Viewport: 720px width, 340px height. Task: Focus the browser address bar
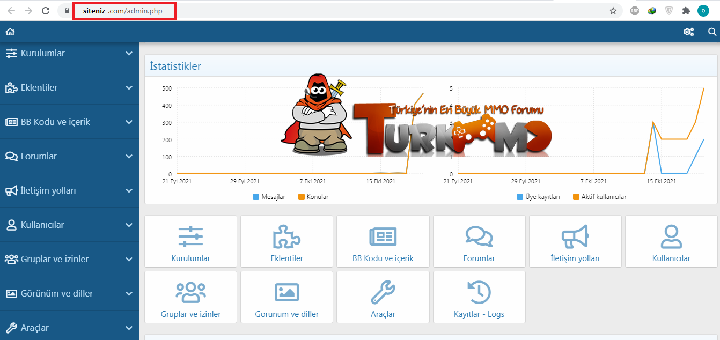click(x=341, y=11)
